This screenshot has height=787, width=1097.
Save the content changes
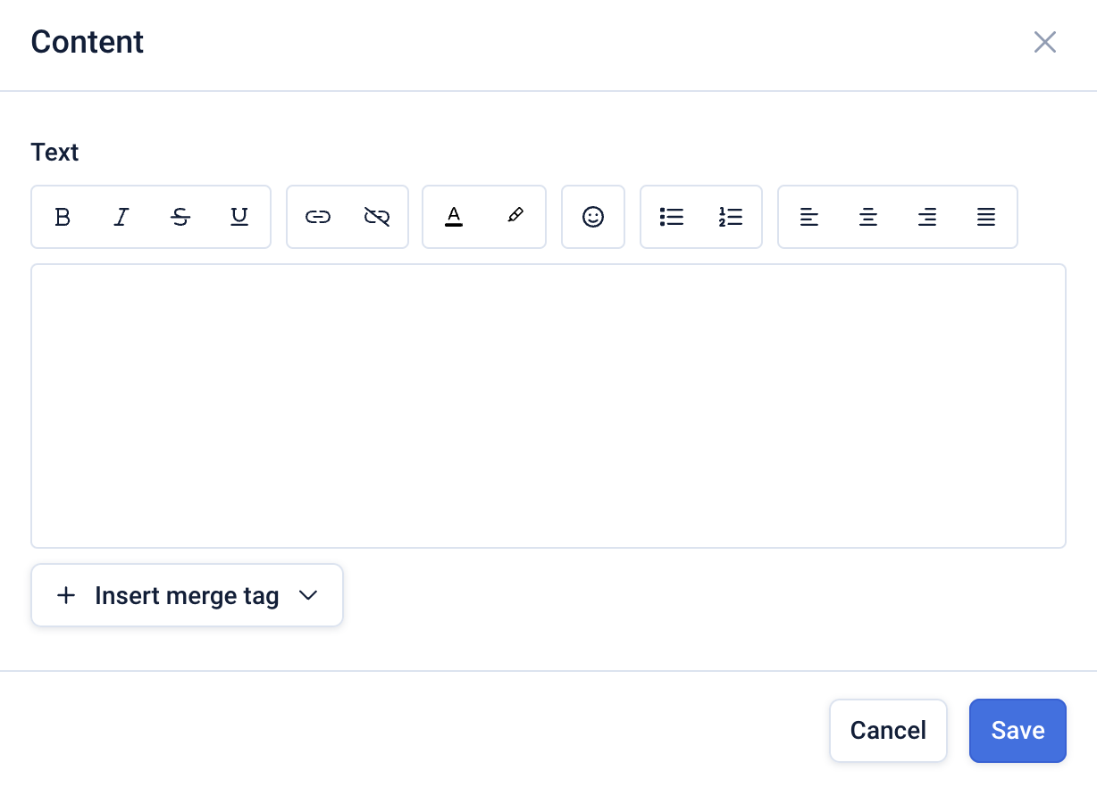click(x=1017, y=731)
